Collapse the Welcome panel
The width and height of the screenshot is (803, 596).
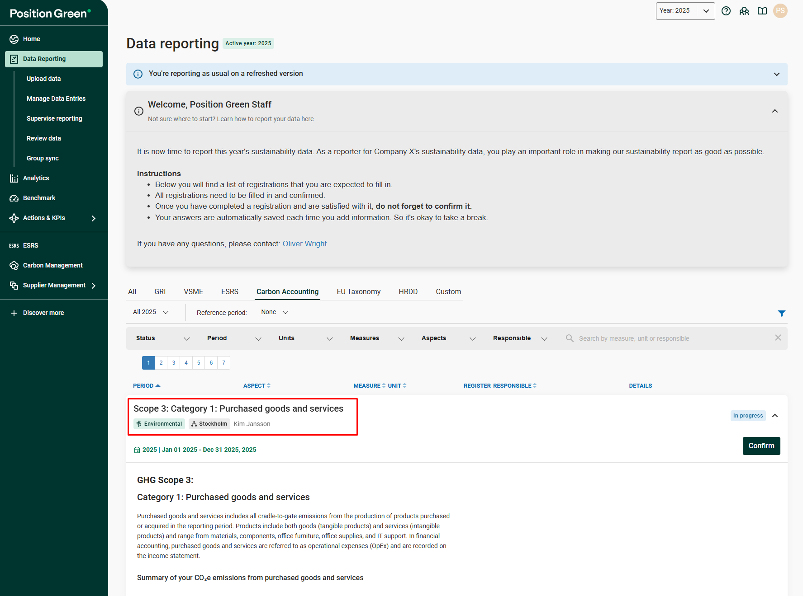[x=775, y=111]
